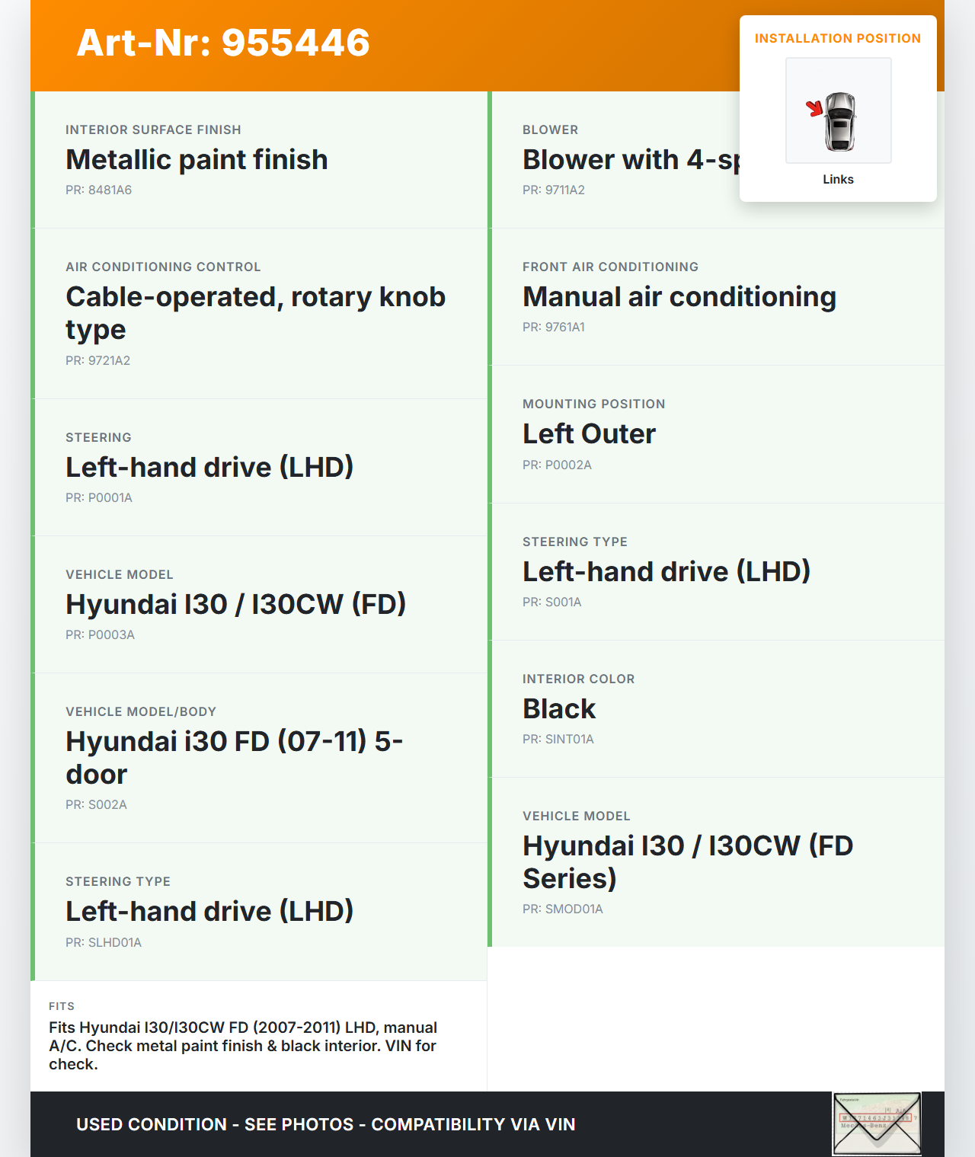
Task: Select the Manual air conditioning entry
Action: pos(679,297)
